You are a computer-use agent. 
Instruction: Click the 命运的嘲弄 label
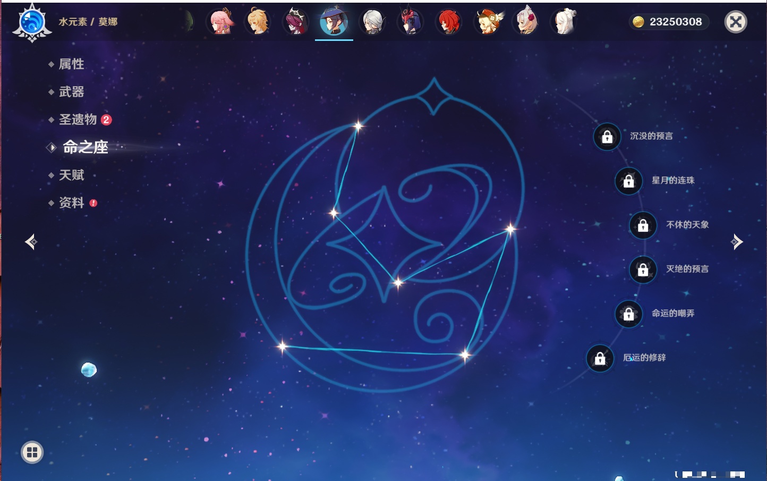click(673, 314)
